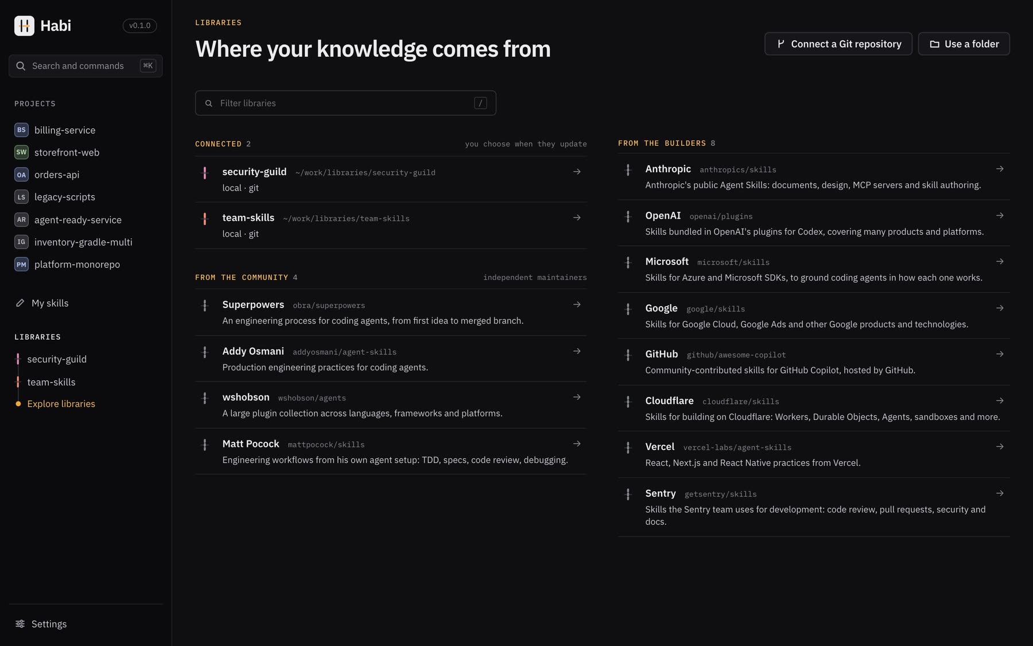
Task: Select Explore libraries in sidebar
Action: point(61,404)
